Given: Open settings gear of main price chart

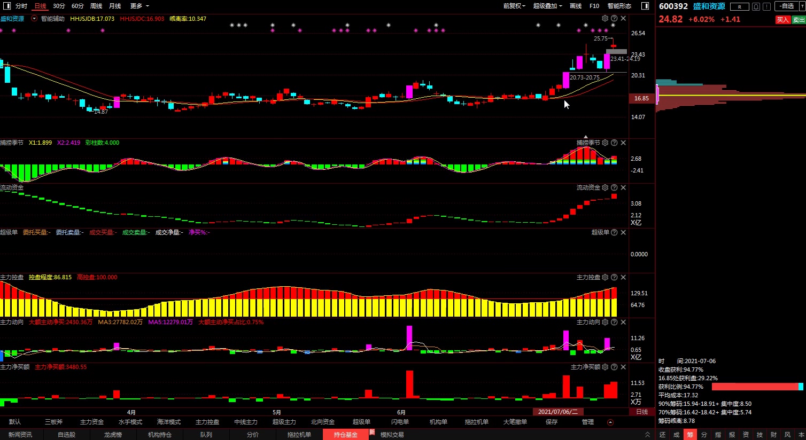Looking at the screenshot, I should click(x=605, y=18).
